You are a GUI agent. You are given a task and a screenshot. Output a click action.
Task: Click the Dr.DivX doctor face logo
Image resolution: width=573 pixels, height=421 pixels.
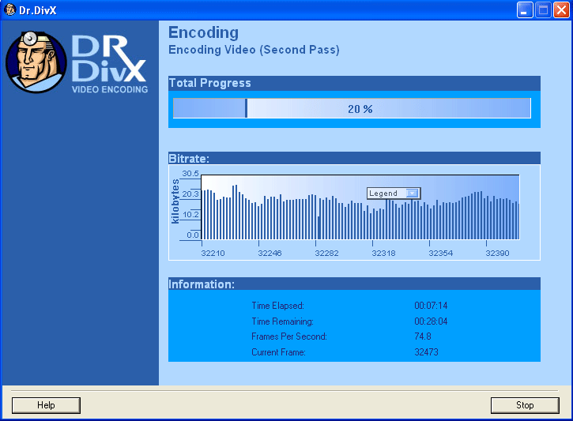pyautogui.click(x=36, y=62)
